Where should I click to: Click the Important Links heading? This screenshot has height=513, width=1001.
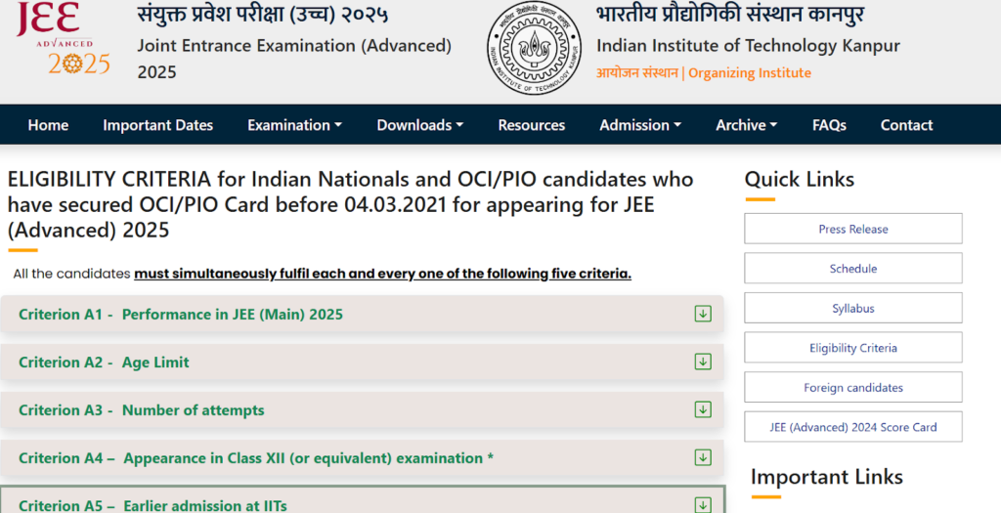pyautogui.click(x=827, y=477)
